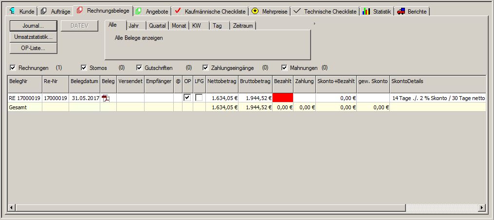Click the Berichte truck icon
The image size is (494, 220).
pos(402,11)
